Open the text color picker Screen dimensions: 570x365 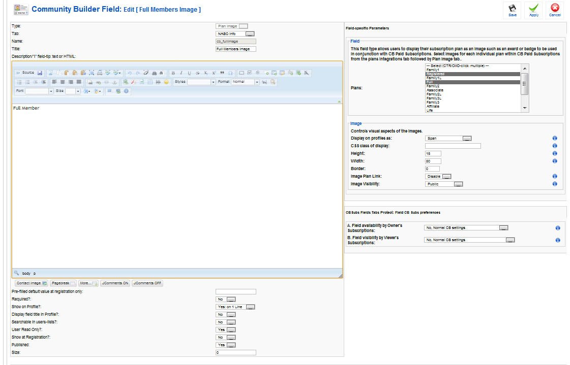86,91
